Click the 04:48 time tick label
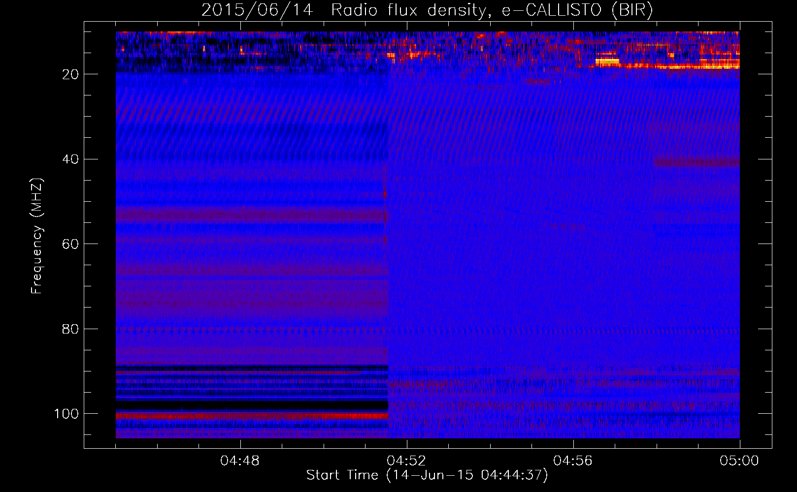 coord(240,461)
